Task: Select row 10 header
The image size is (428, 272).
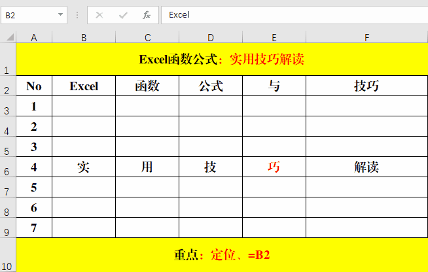Action: click(8, 255)
